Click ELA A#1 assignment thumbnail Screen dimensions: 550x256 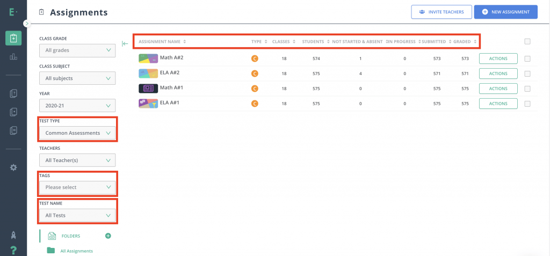pos(148,104)
